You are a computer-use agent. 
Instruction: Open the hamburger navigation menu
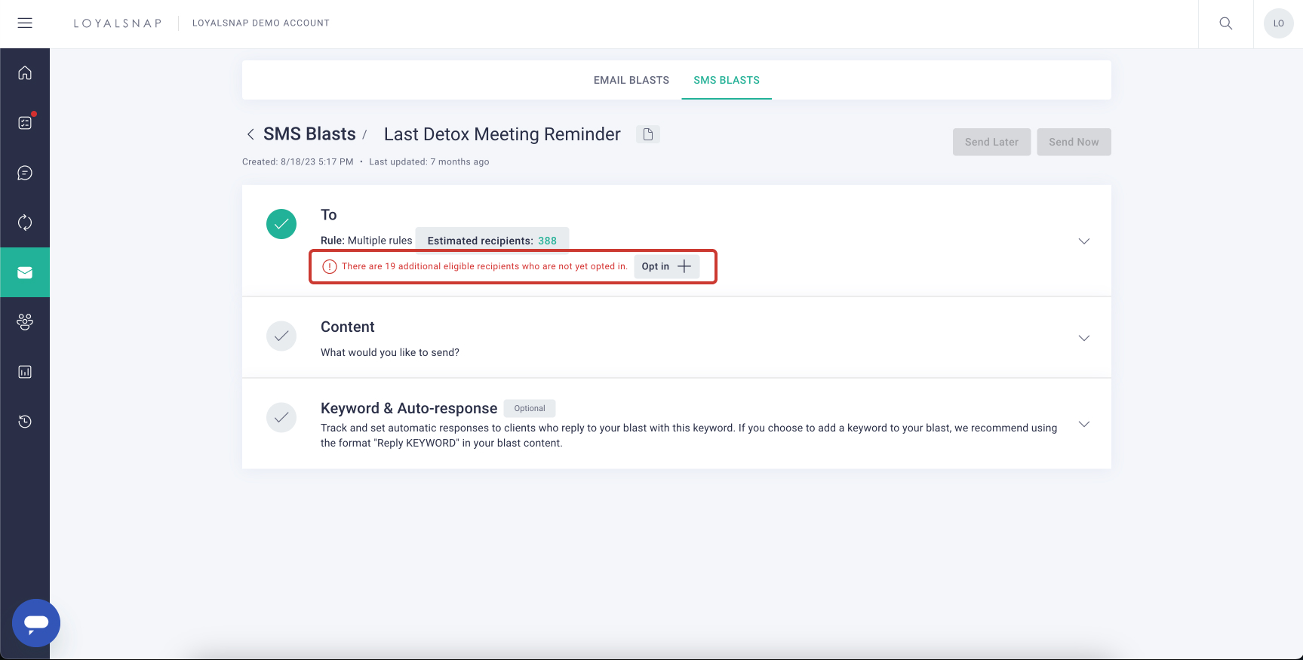coord(25,23)
